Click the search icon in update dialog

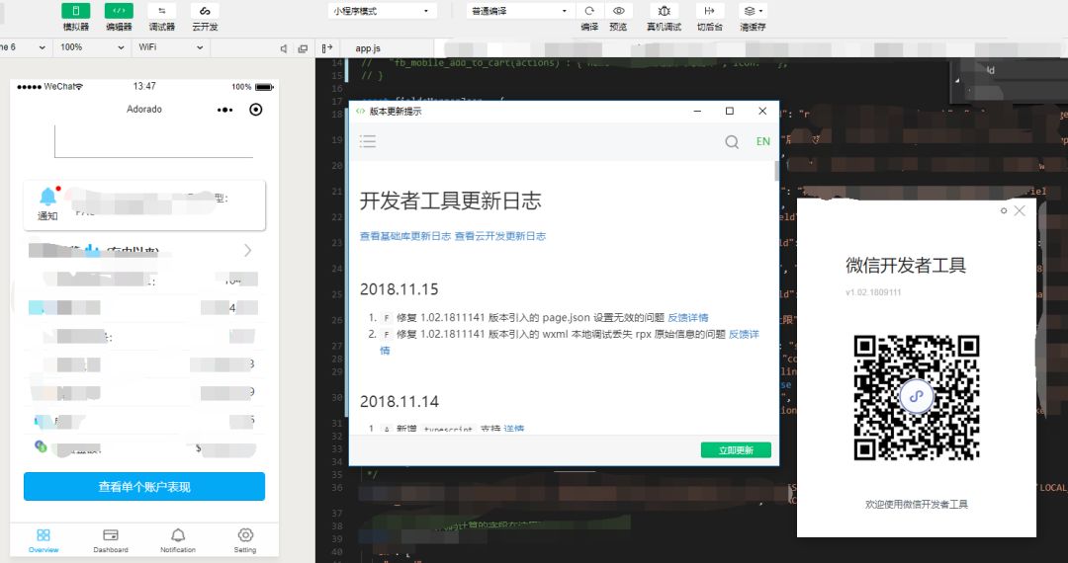(732, 141)
